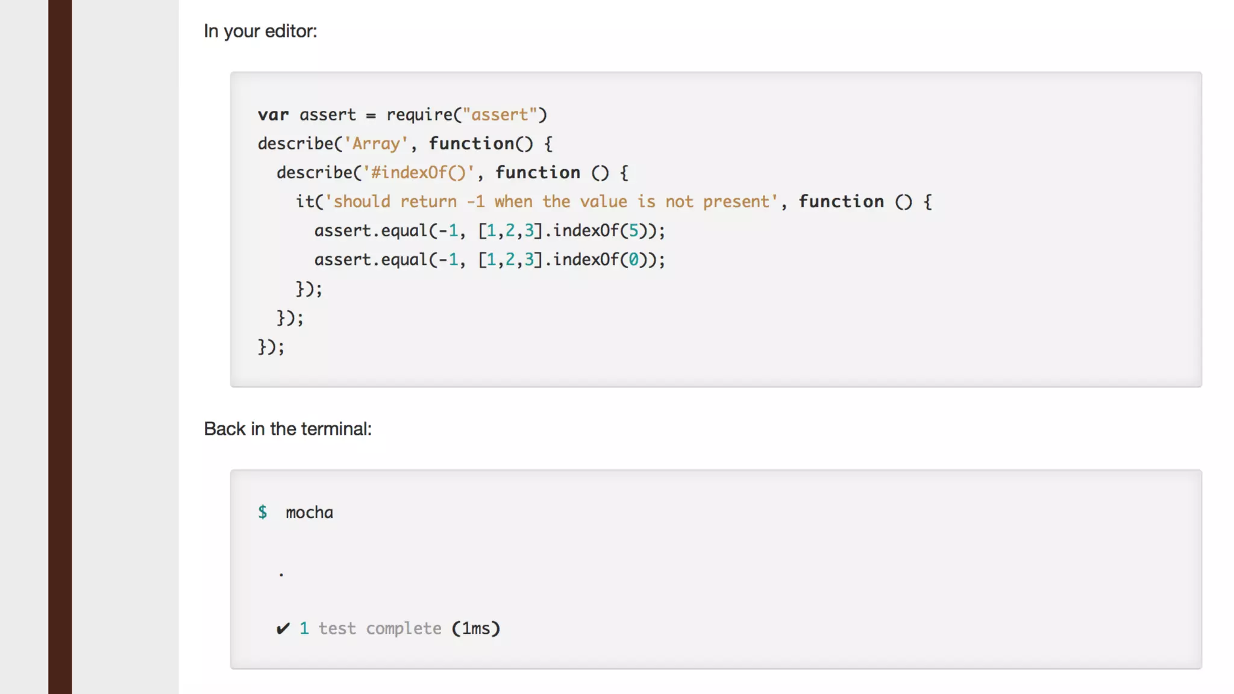Click the var keyword in the code

[x=273, y=115]
